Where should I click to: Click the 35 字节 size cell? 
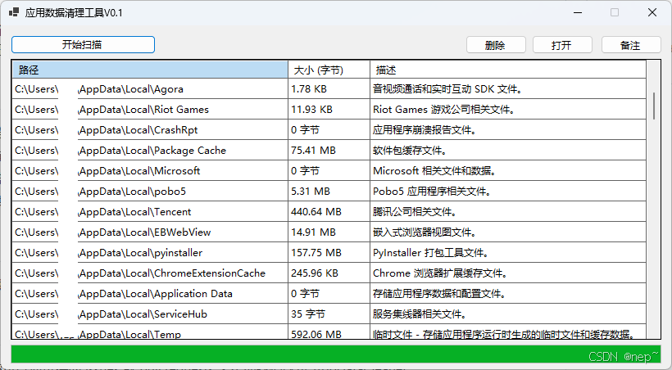pos(329,314)
